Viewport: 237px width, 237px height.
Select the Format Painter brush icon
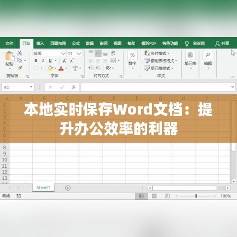coord(20,68)
